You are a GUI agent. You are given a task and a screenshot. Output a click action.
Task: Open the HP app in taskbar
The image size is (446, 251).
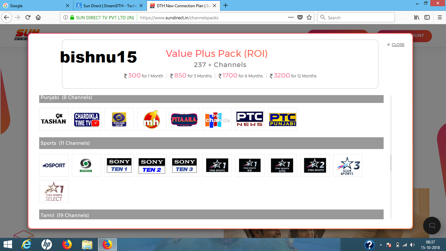click(47, 244)
